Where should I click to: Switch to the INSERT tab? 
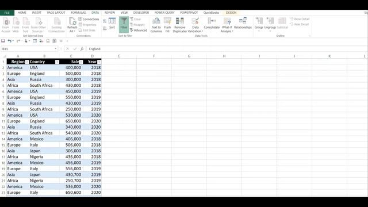tap(37, 13)
